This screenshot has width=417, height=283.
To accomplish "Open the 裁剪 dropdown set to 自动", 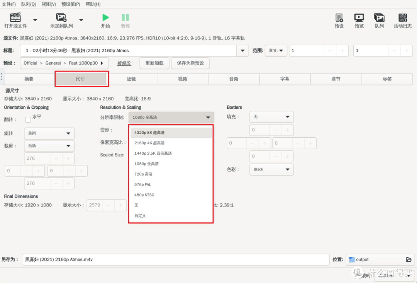I will click(x=49, y=146).
